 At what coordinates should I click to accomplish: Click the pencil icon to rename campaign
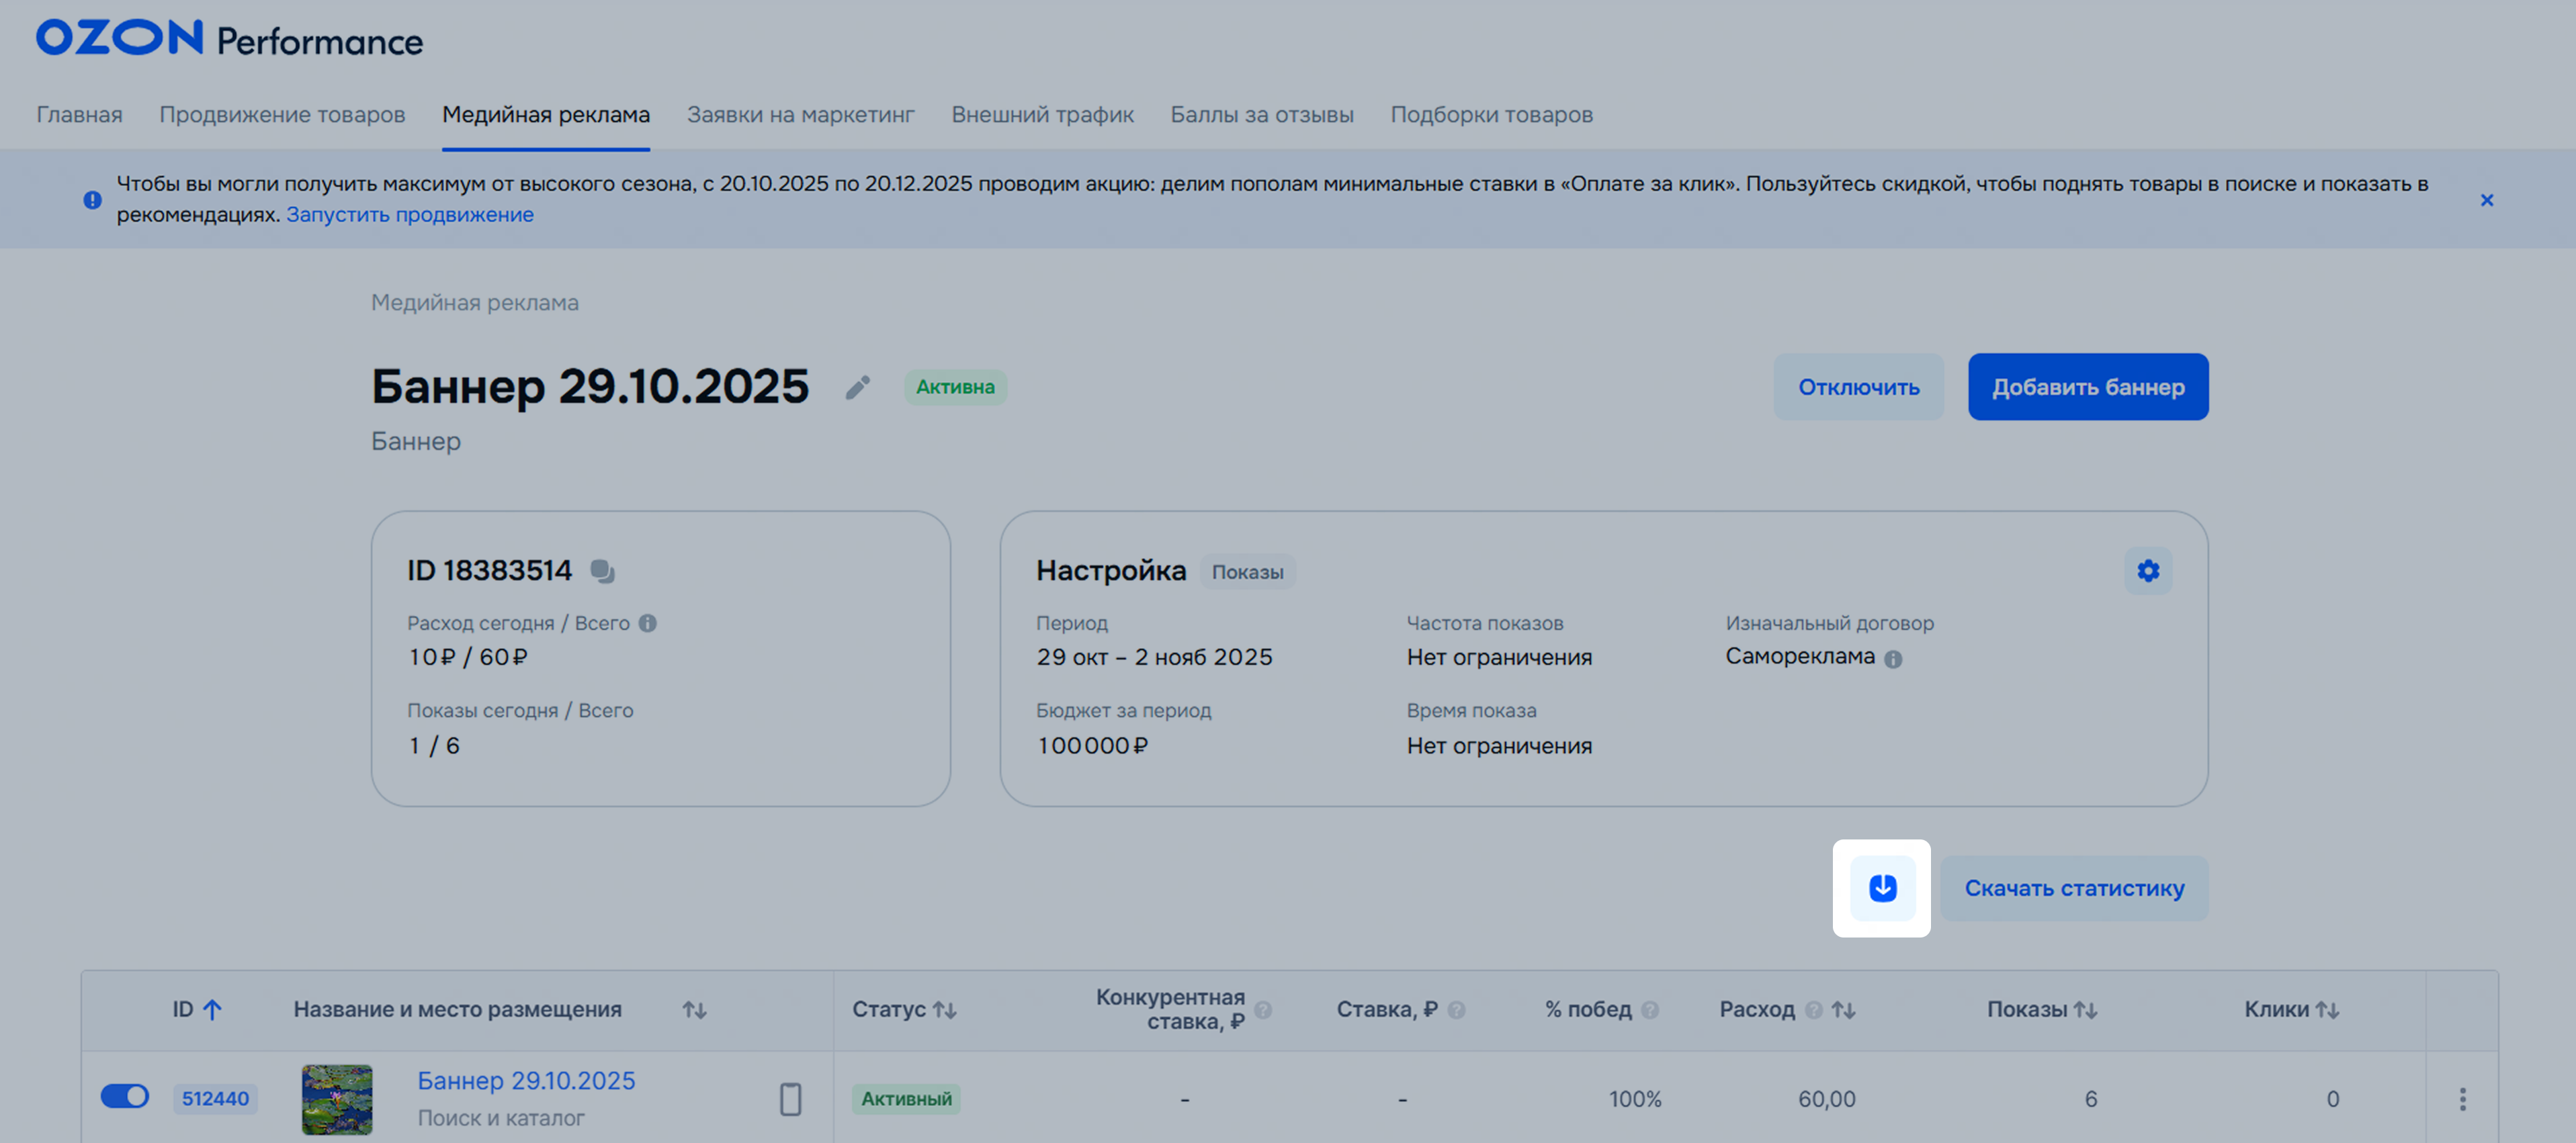point(857,387)
